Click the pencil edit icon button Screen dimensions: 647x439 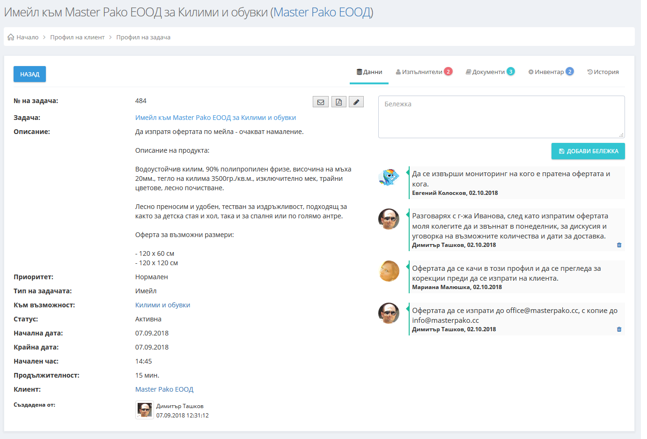pos(356,102)
